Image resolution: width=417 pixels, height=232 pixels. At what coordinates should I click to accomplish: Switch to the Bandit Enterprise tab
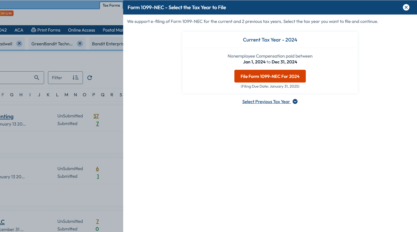tap(107, 44)
